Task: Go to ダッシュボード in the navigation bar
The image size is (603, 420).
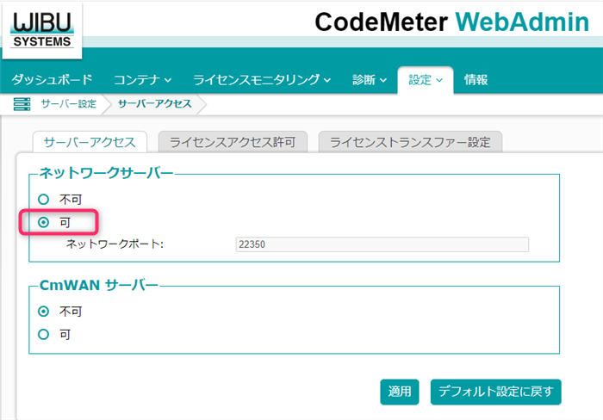Action: pyautogui.click(x=52, y=80)
